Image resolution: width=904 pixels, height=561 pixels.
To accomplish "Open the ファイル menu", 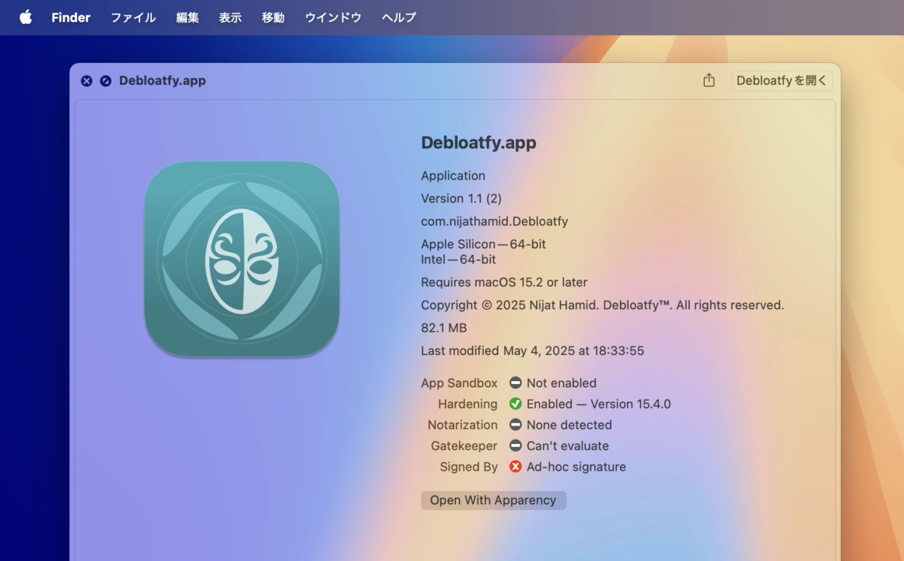I will pyautogui.click(x=133, y=18).
